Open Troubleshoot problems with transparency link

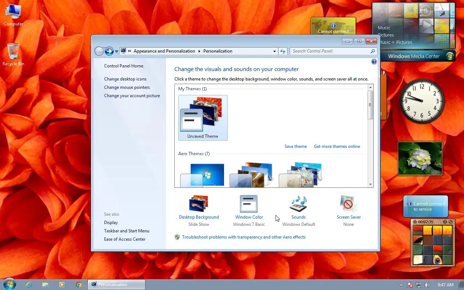(x=244, y=237)
